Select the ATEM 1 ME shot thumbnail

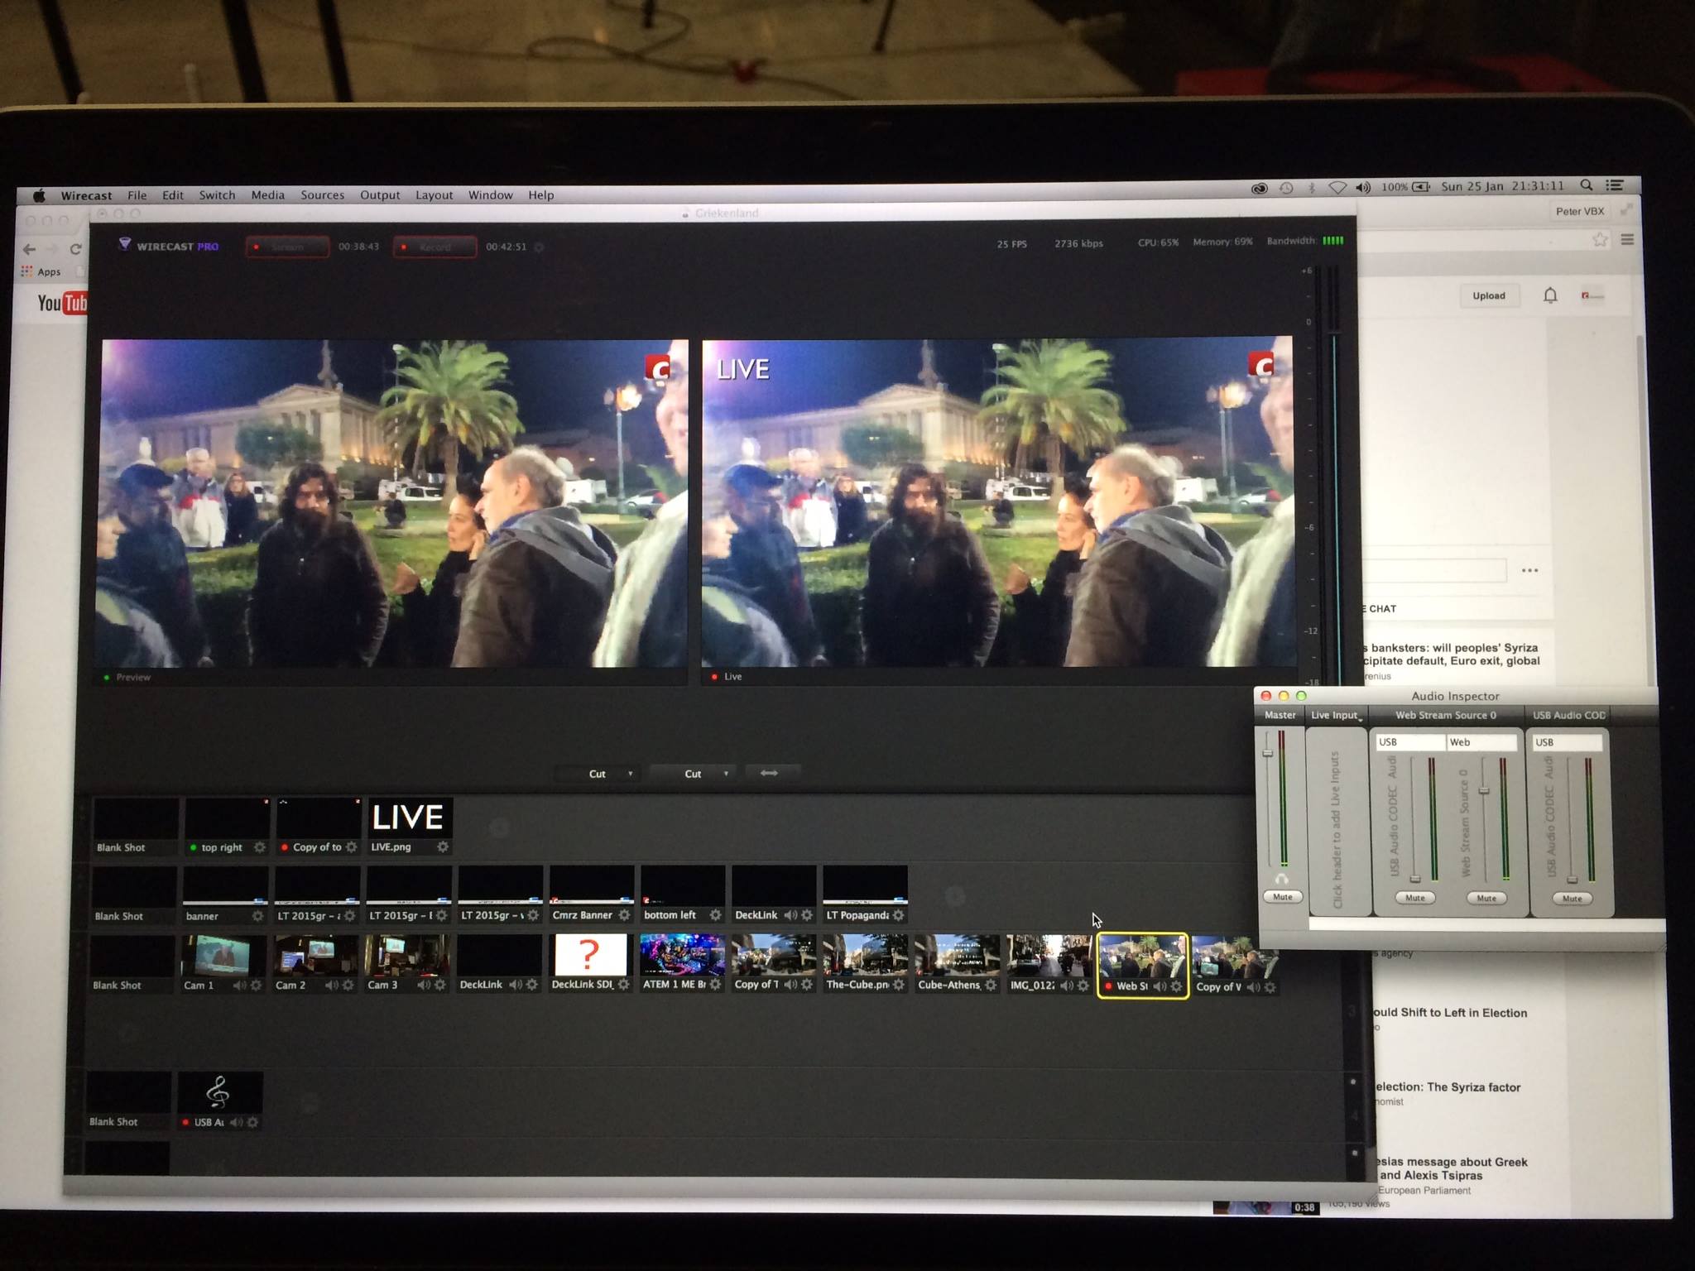click(x=682, y=957)
